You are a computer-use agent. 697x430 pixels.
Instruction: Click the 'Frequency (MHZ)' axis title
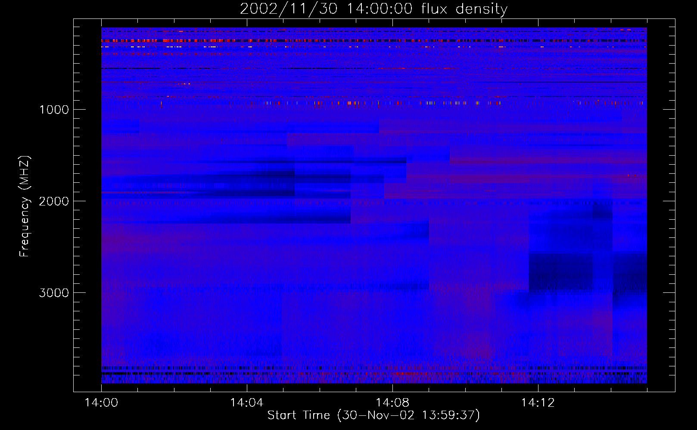point(25,206)
